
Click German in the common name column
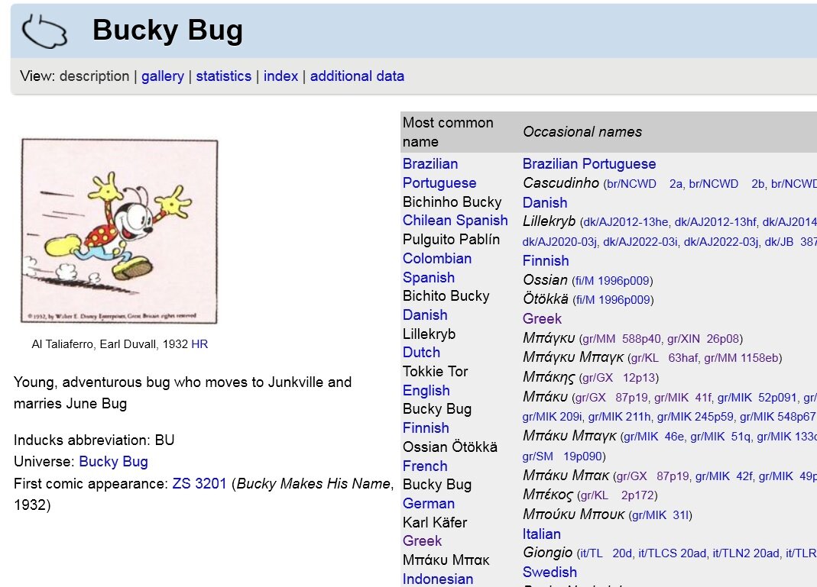pyautogui.click(x=428, y=503)
